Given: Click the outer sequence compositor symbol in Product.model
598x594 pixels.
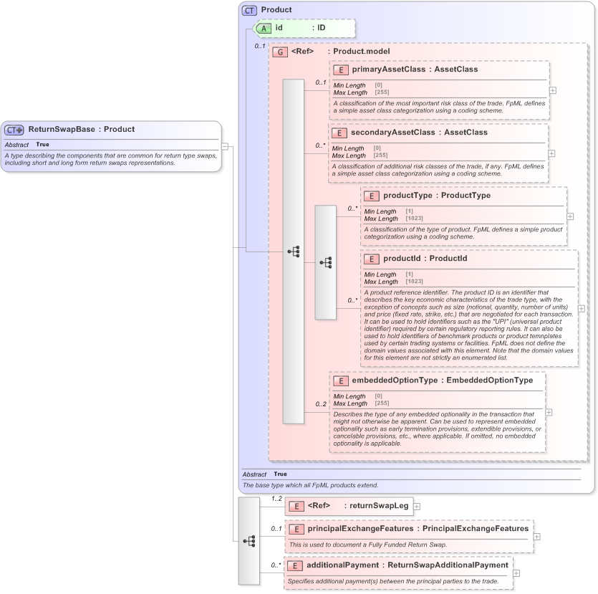Looking at the screenshot, I should (294, 252).
